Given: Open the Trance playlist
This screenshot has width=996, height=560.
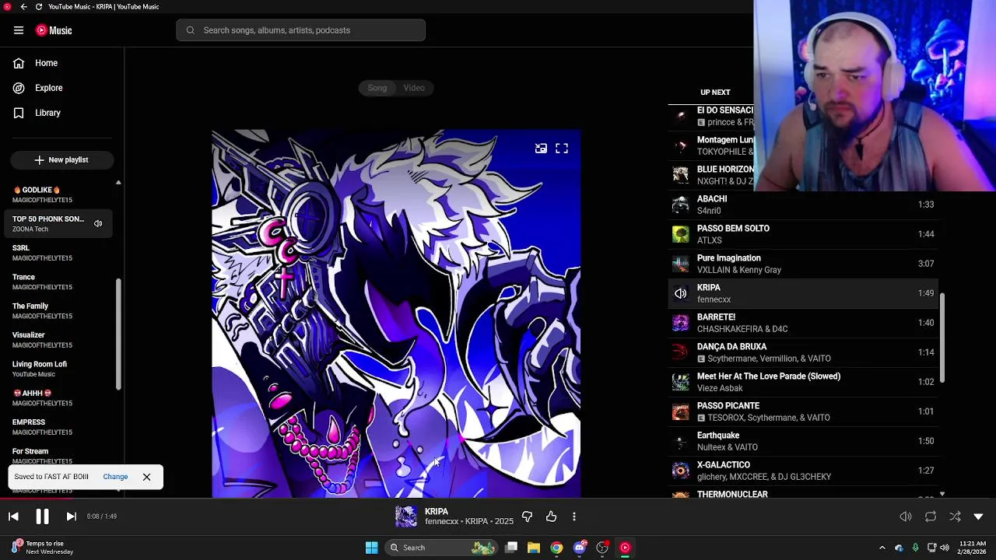Looking at the screenshot, I should click(58, 282).
